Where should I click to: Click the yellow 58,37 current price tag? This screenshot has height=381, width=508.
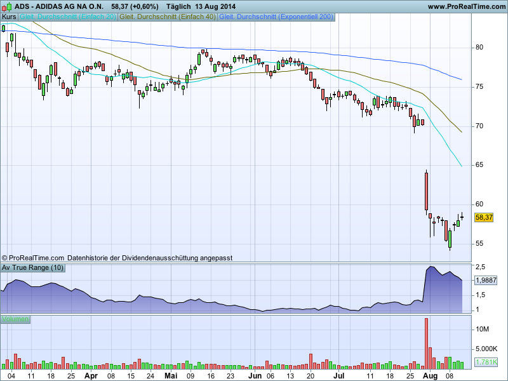pos(484,217)
